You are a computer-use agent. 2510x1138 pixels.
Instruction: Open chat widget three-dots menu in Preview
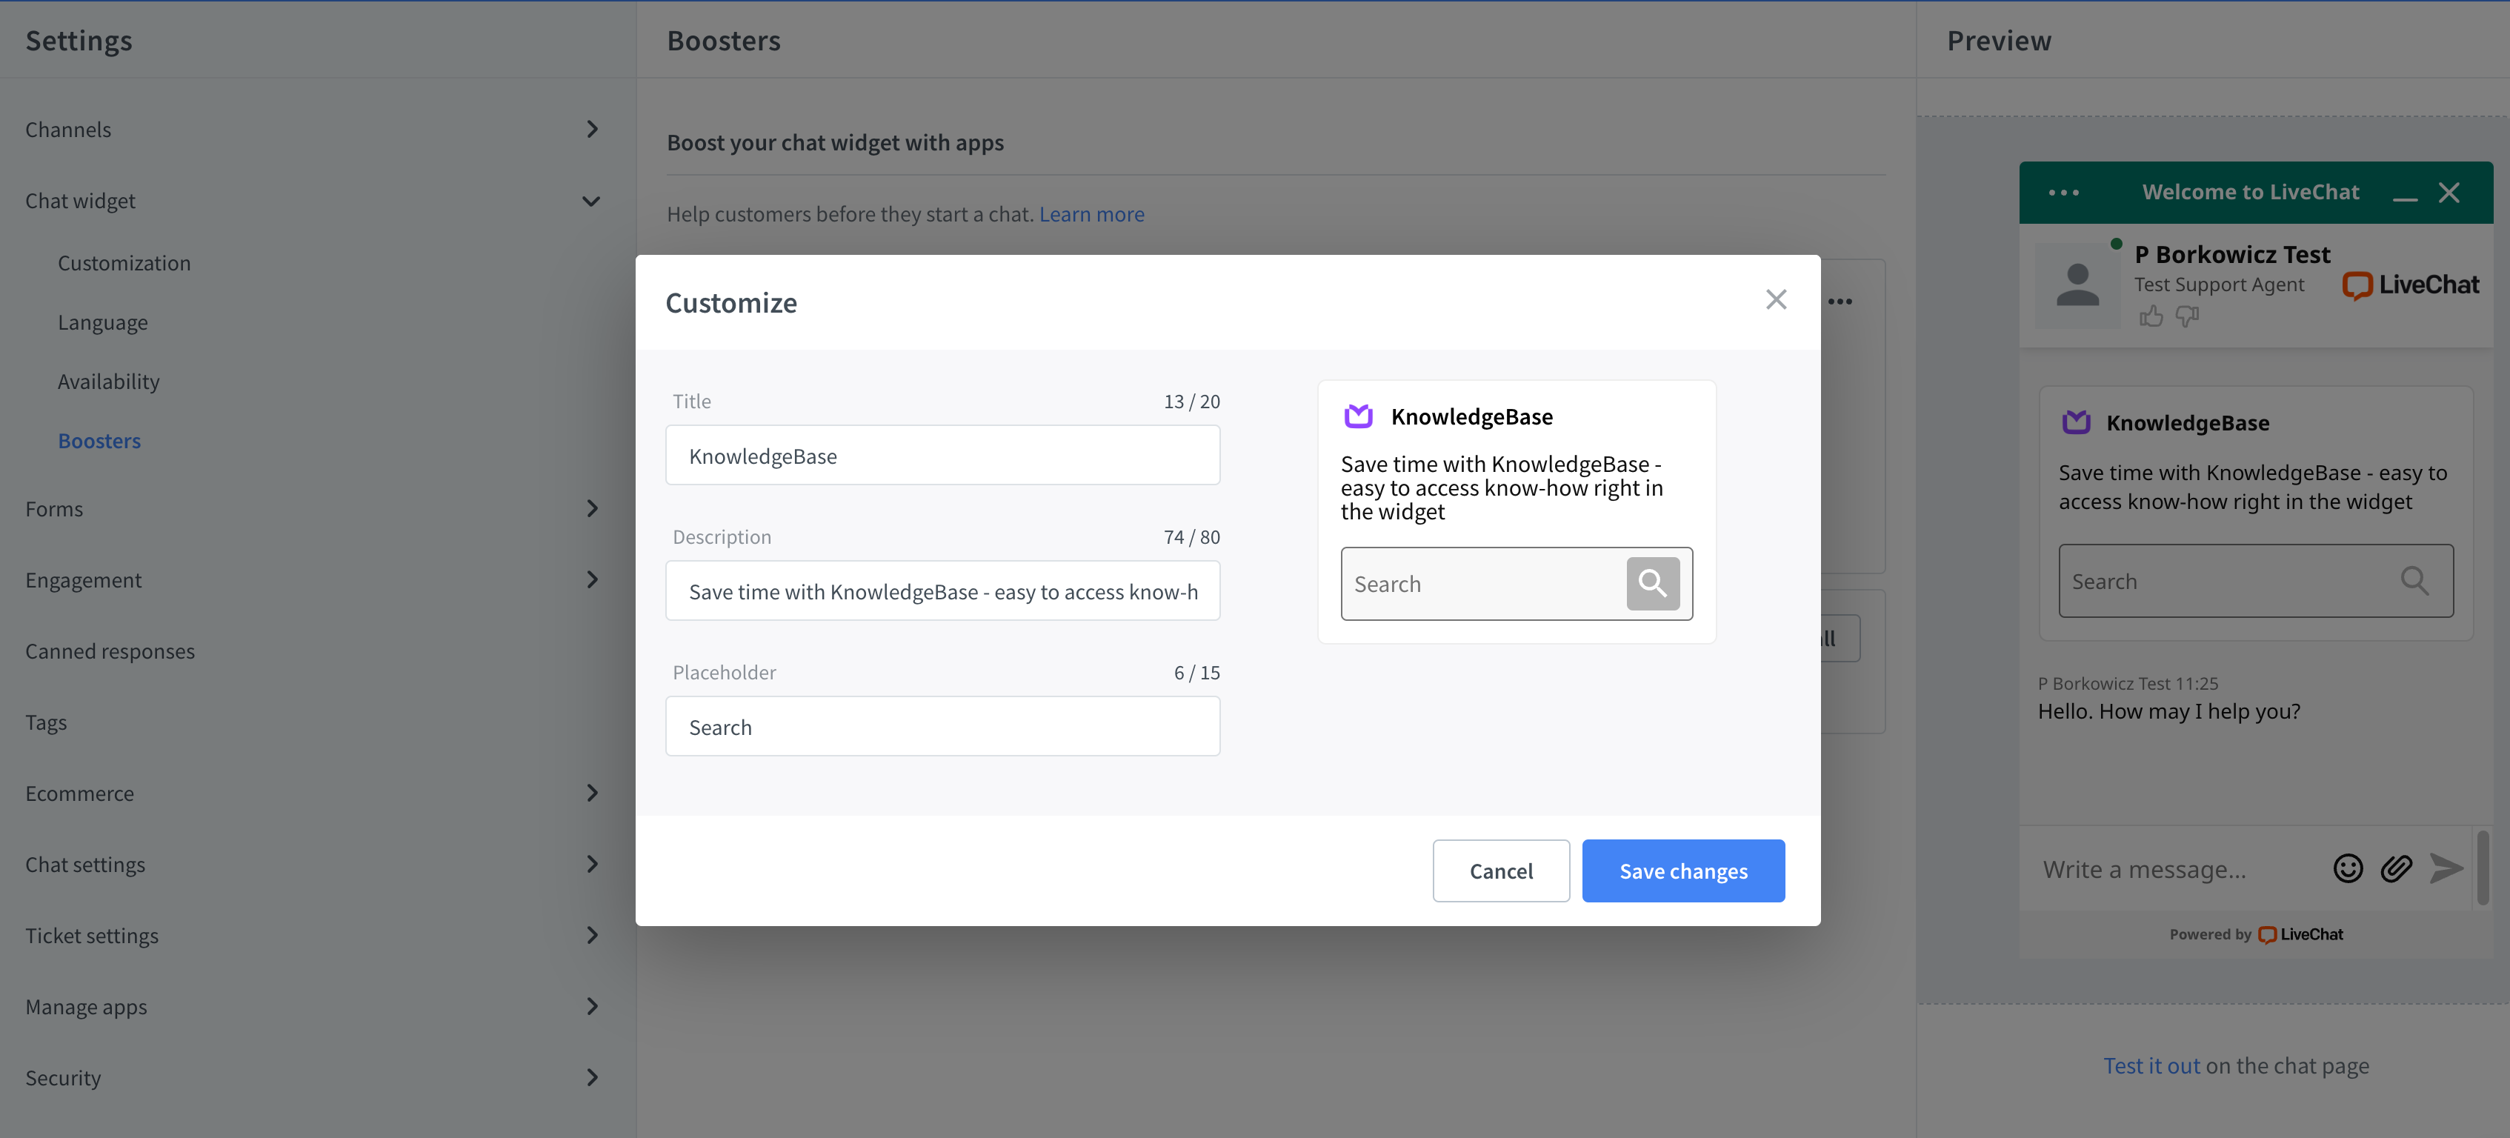[x=2063, y=193]
